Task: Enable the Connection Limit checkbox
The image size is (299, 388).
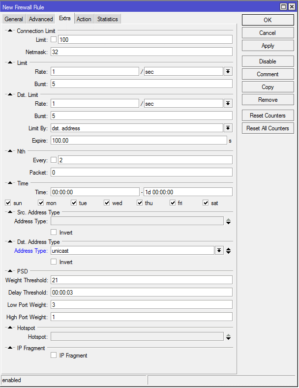Action: 54,39
